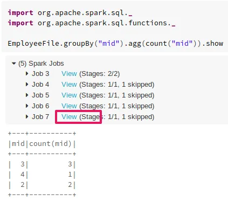Open the View link for Job 4
228x202 pixels.
(69, 85)
